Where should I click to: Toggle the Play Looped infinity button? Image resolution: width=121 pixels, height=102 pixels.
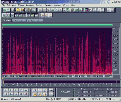pyautogui.click(x=26, y=90)
